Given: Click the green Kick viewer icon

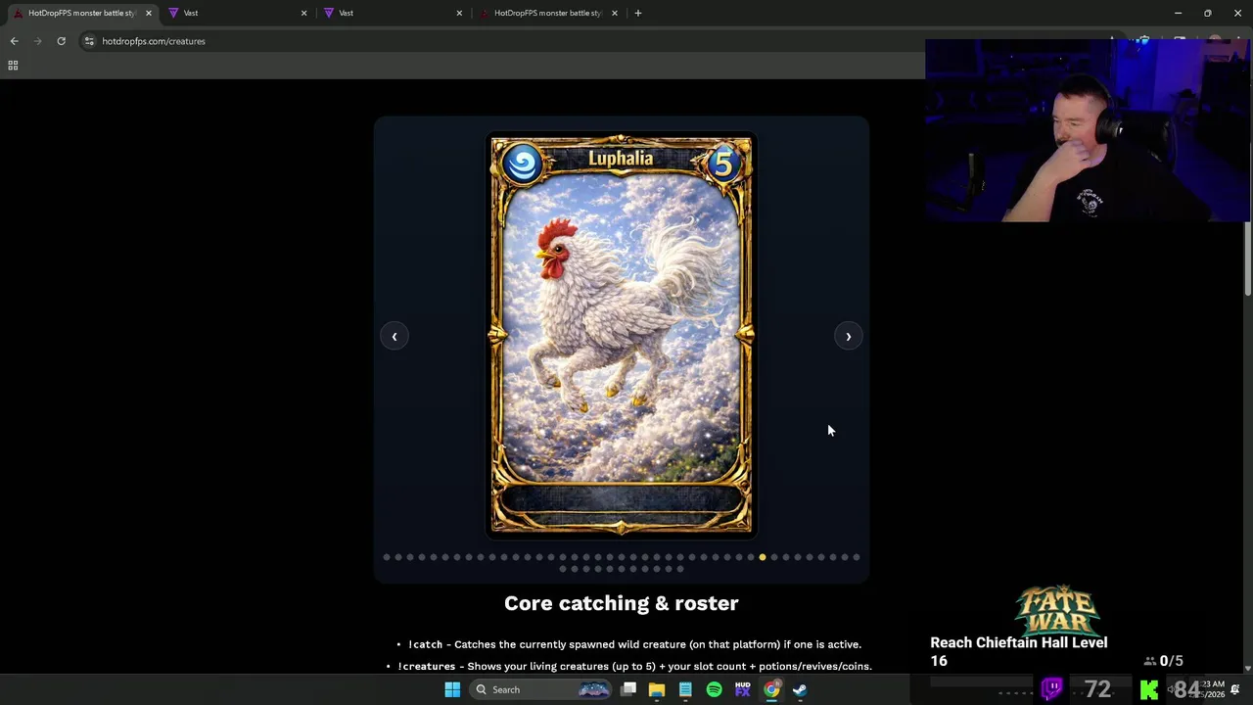Looking at the screenshot, I should 1149,689.
